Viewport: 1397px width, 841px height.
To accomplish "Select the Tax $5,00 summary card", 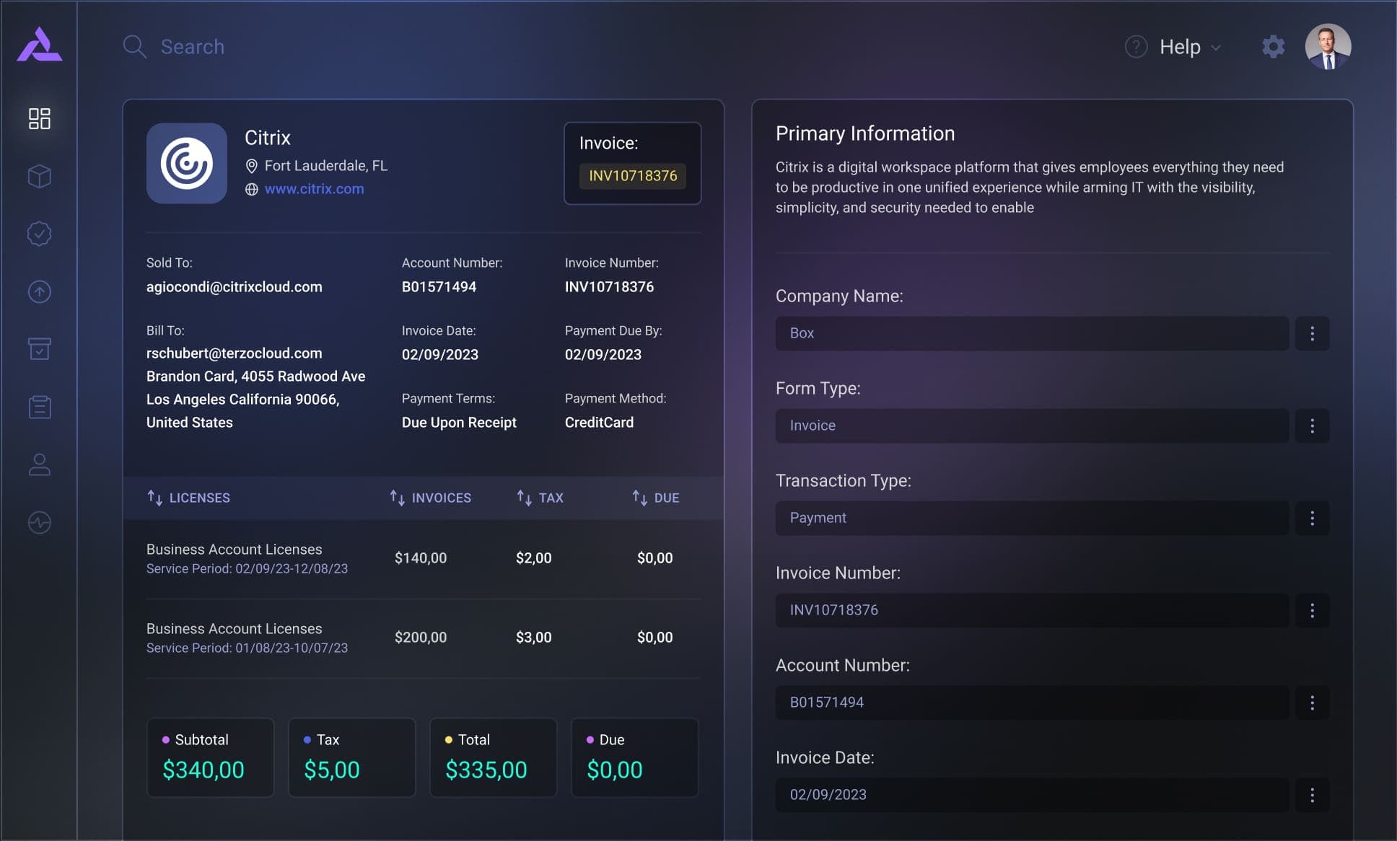I will click(x=351, y=757).
